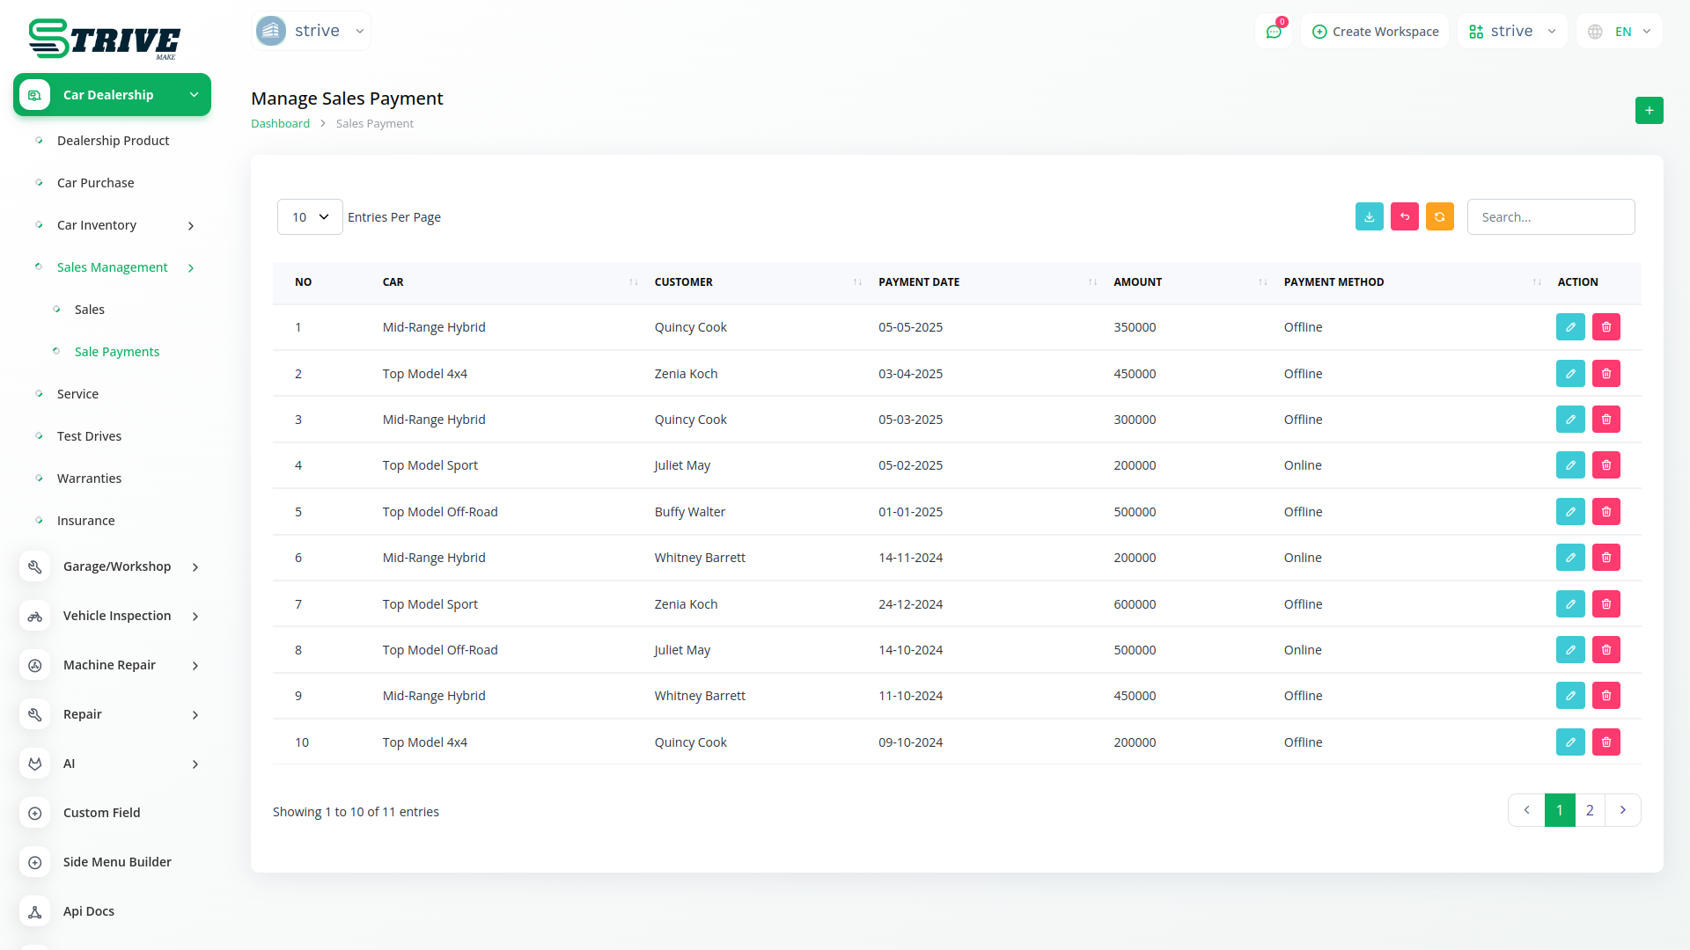The width and height of the screenshot is (1690, 950).
Task: Open the chat messages notification icon
Action: (1273, 32)
